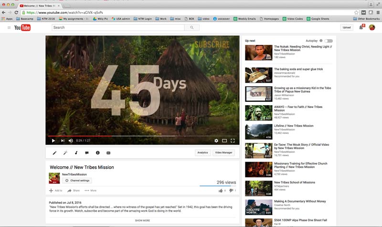Screen dimensions: 382x227
Task: Open Making A Documentary Without Money
Action: point(300,201)
